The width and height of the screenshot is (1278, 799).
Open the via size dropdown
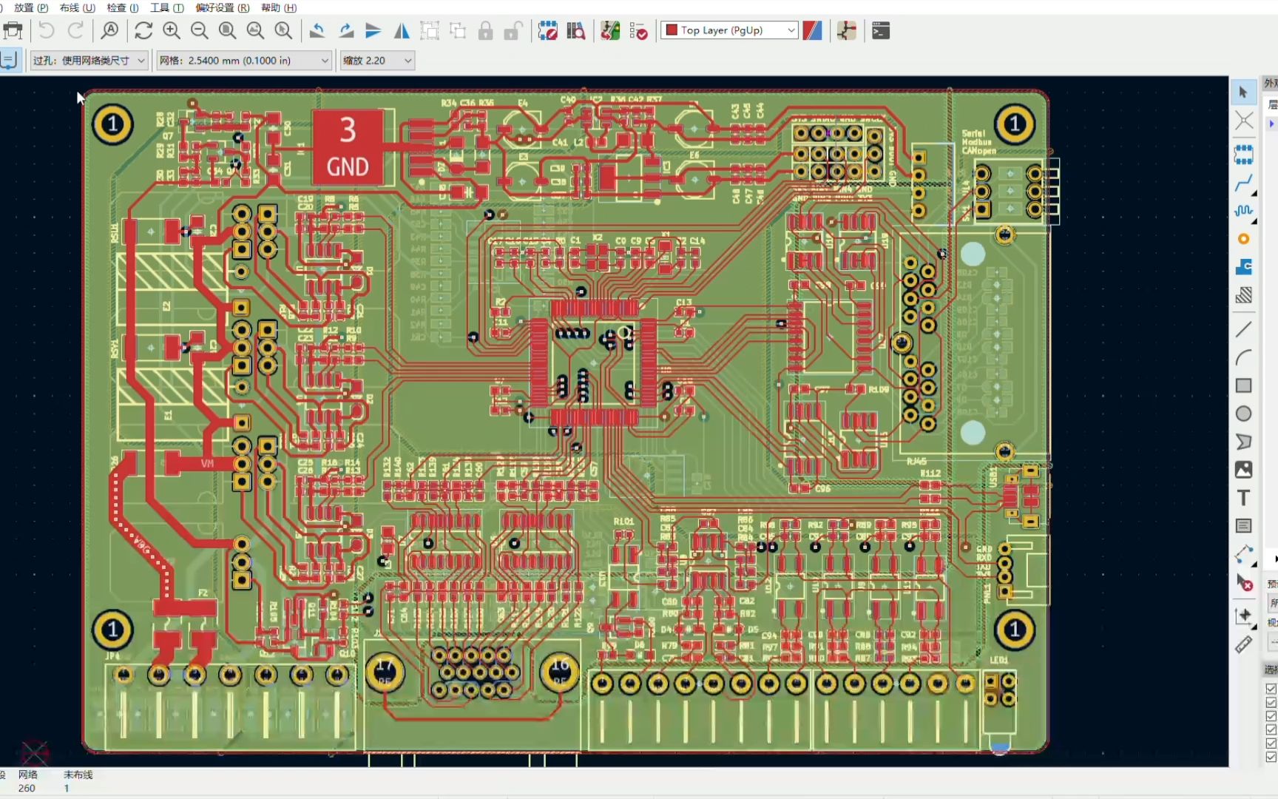89,61
